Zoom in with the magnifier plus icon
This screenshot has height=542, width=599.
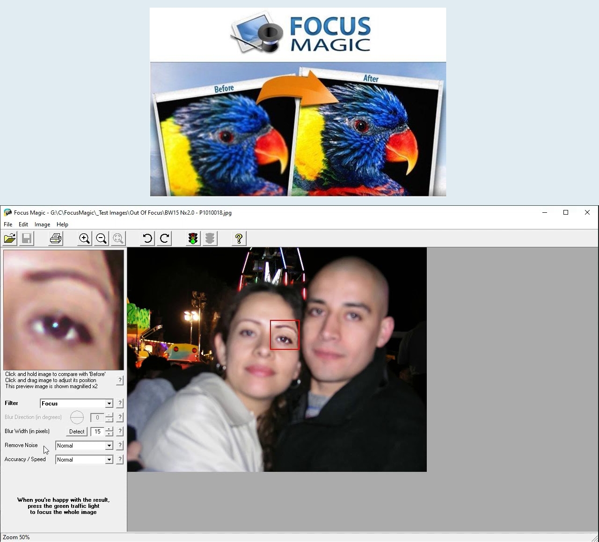click(x=84, y=238)
